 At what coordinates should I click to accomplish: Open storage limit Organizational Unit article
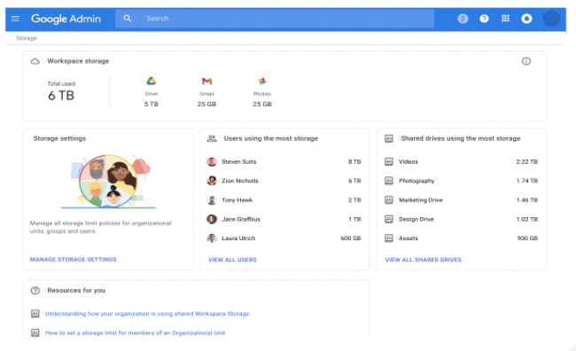click(x=136, y=333)
